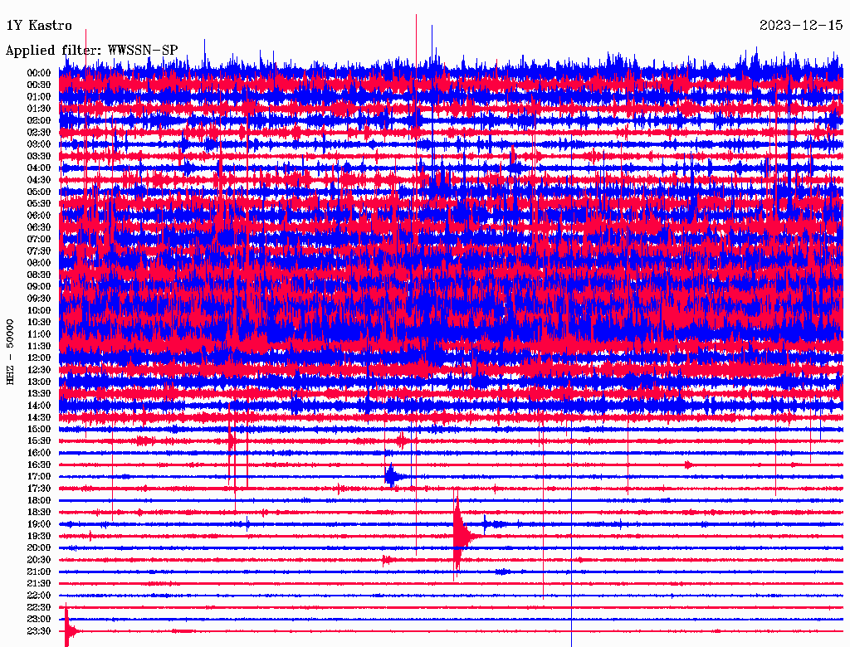Click the 'Applied filter: WWSSN-SP' label
This screenshot has height=647, width=850.
pyautogui.click(x=91, y=51)
